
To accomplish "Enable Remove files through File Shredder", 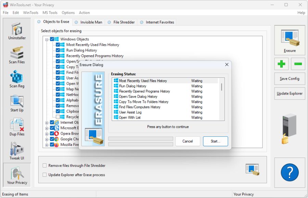I will click(x=44, y=165).
